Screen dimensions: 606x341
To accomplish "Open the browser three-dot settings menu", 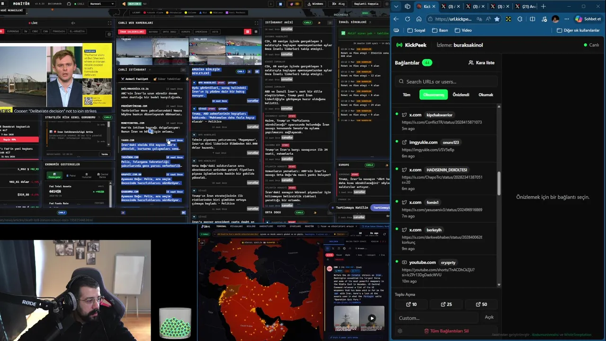I will tap(567, 19).
